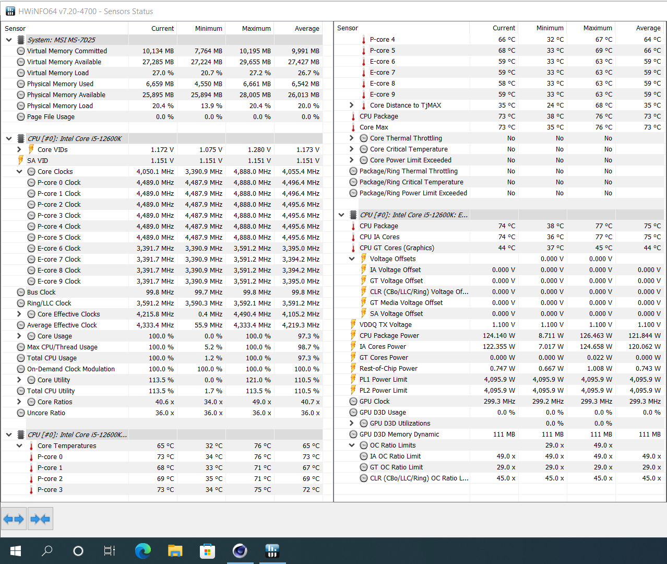
Task: Select the IA OC Ratio Limit row
Action: 499,456
